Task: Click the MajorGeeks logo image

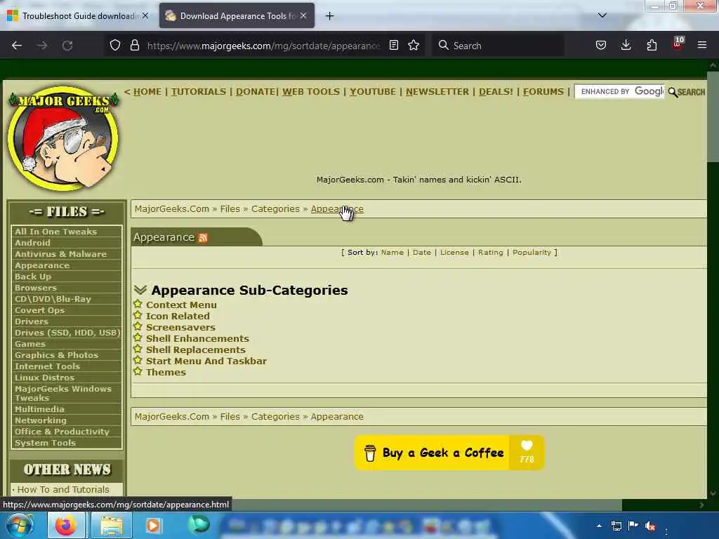Action: click(64, 139)
